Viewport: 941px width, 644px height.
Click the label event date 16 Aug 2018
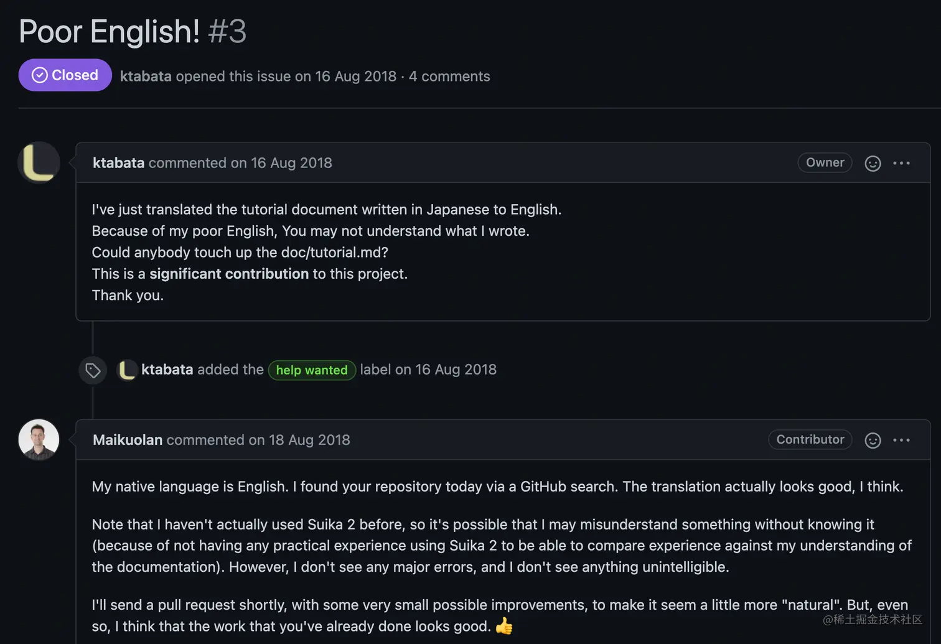pos(456,370)
